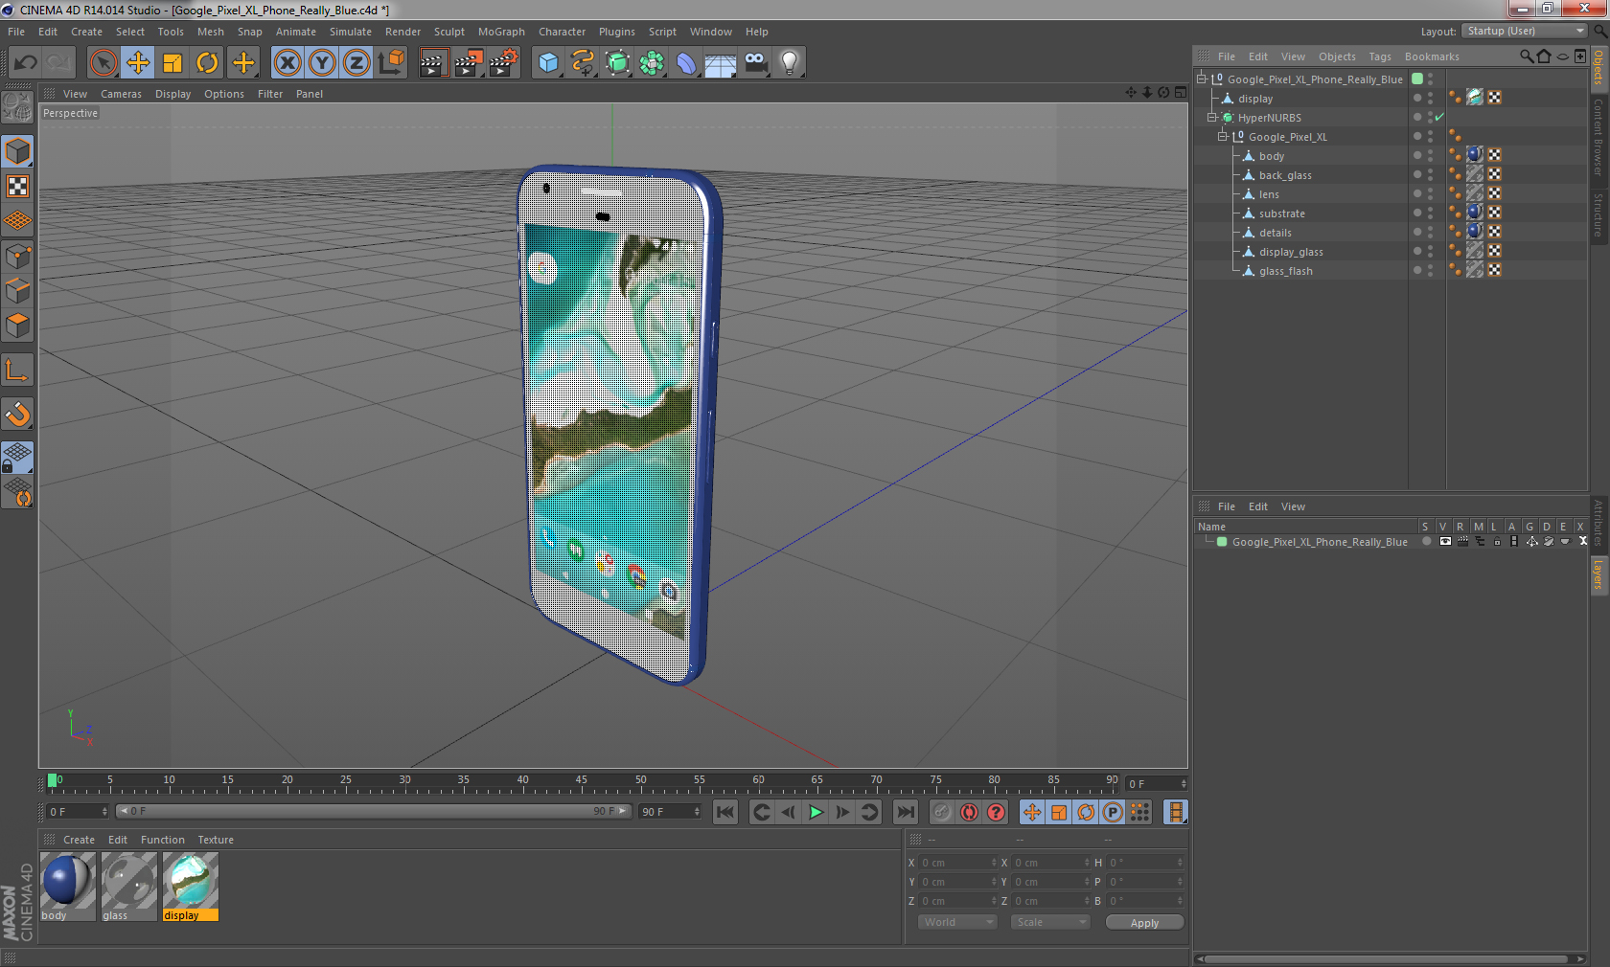Viewport: 1610px width, 967px height.
Task: Switch to Edges mode
Action: point(18,291)
